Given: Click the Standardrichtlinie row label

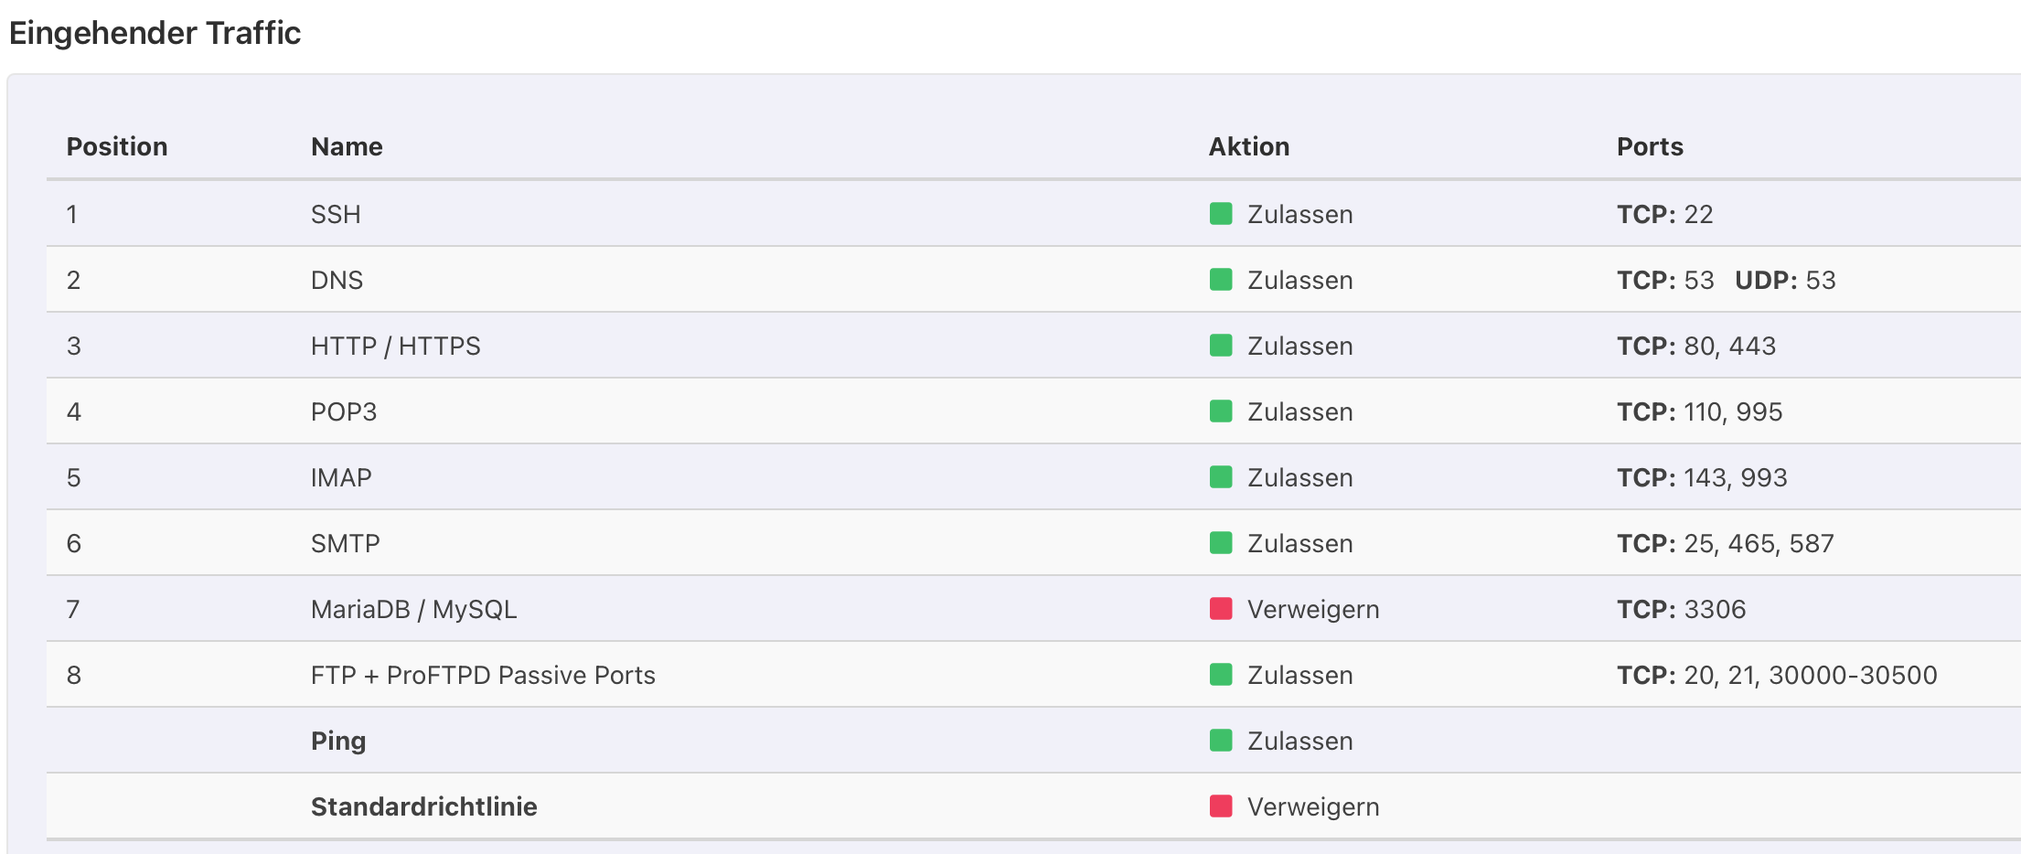Looking at the screenshot, I should (x=423, y=806).
